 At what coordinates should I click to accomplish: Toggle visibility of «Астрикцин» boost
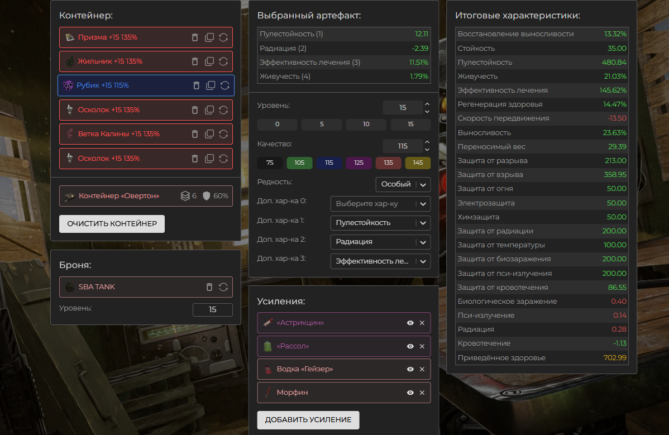pos(410,323)
